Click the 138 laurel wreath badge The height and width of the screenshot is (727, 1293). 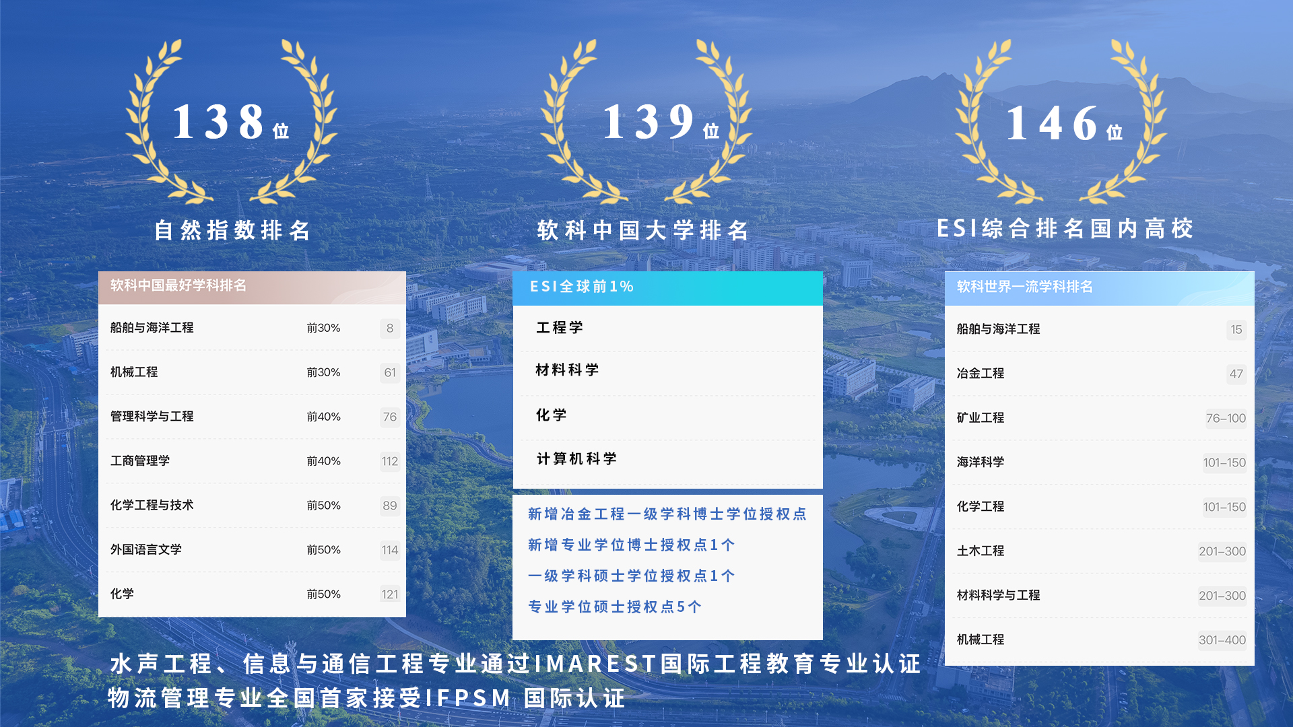click(231, 123)
